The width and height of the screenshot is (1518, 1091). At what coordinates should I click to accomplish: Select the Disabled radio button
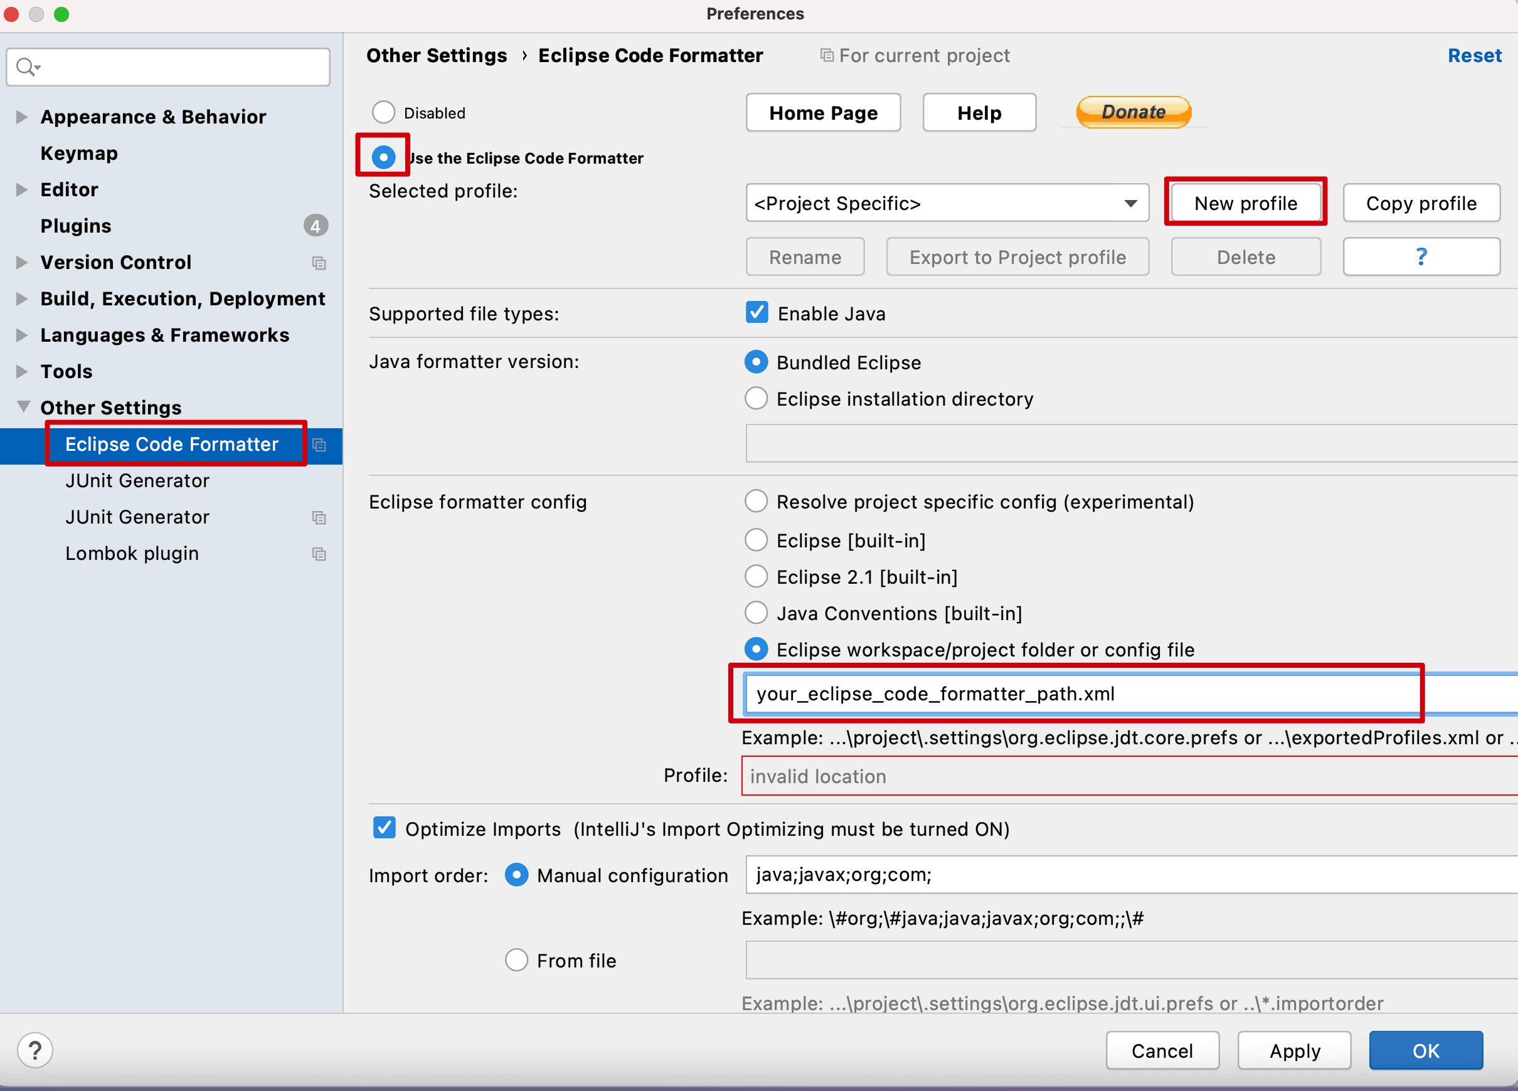click(x=383, y=112)
